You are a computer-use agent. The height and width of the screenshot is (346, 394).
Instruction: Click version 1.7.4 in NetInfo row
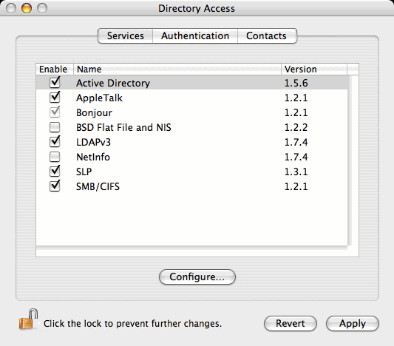click(296, 157)
